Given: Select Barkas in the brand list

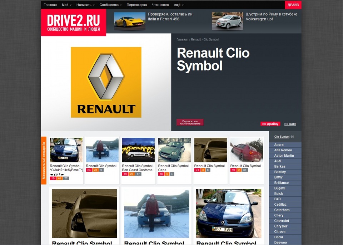Looking at the screenshot, I should tap(285, 166).
